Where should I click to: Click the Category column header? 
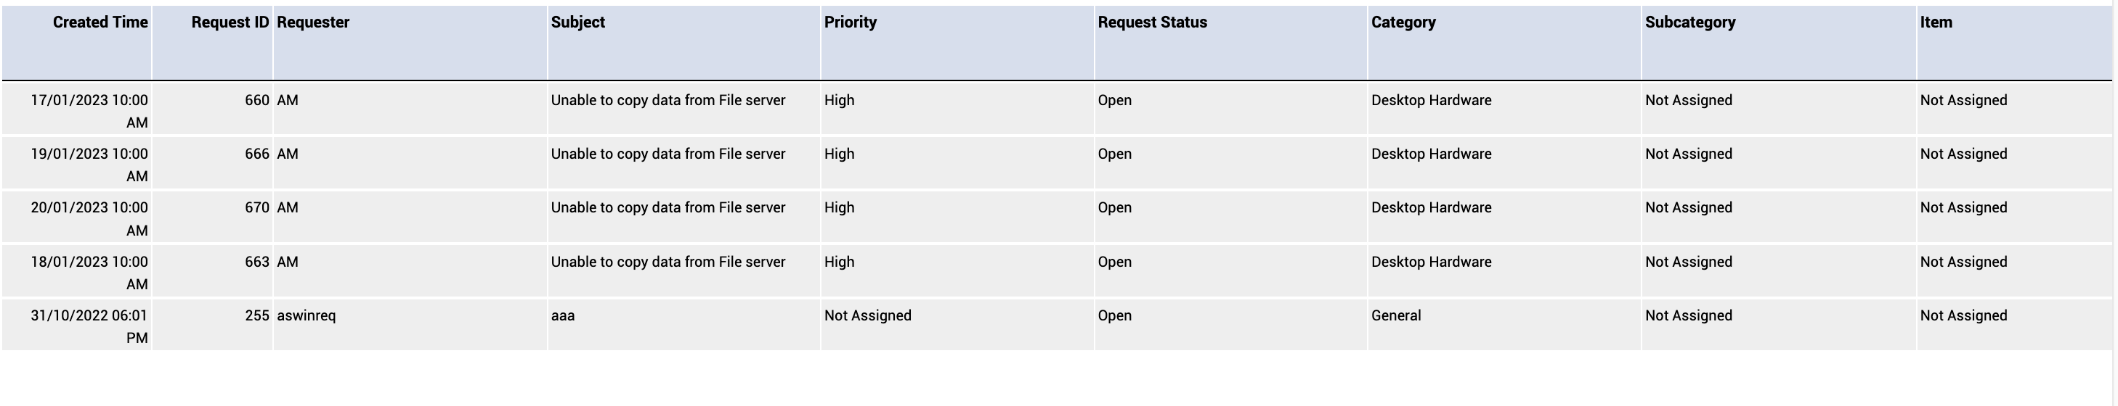coord(1403,22)
